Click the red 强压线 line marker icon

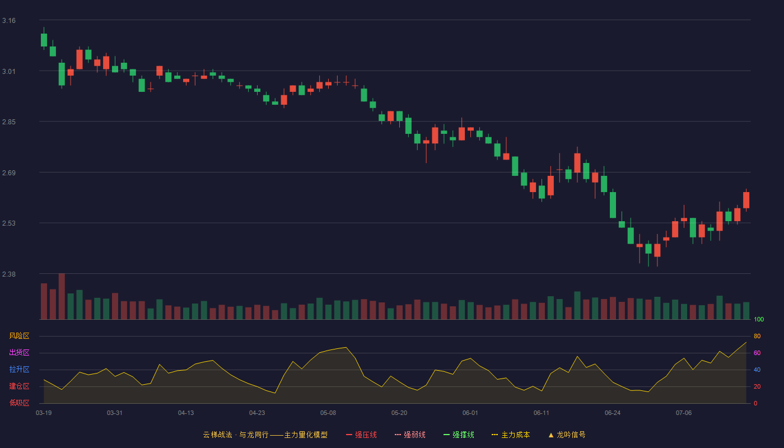pyautogui.click(x=349, y=435)
